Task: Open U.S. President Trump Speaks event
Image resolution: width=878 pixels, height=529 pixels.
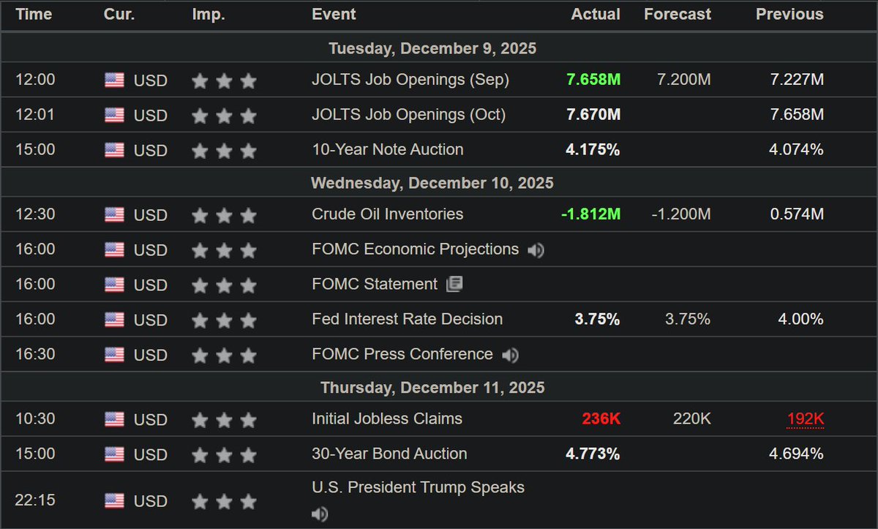Action: pos(418,487)
